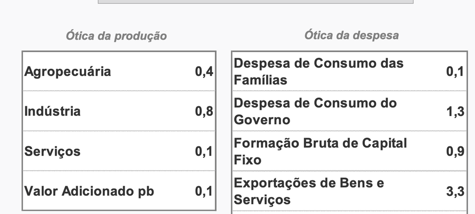Click the Exportações value 3,3
The image size is (475, 214).
455,192
